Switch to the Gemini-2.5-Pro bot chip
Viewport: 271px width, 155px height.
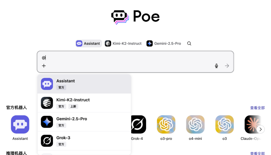coord(164,43)
